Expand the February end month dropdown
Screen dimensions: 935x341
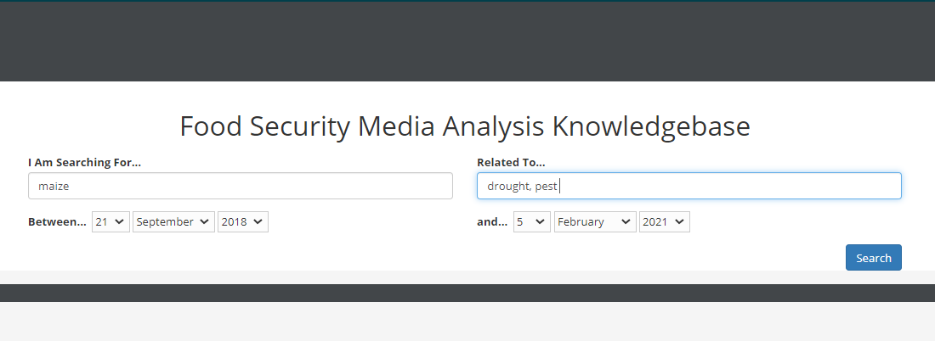point(595,221)
